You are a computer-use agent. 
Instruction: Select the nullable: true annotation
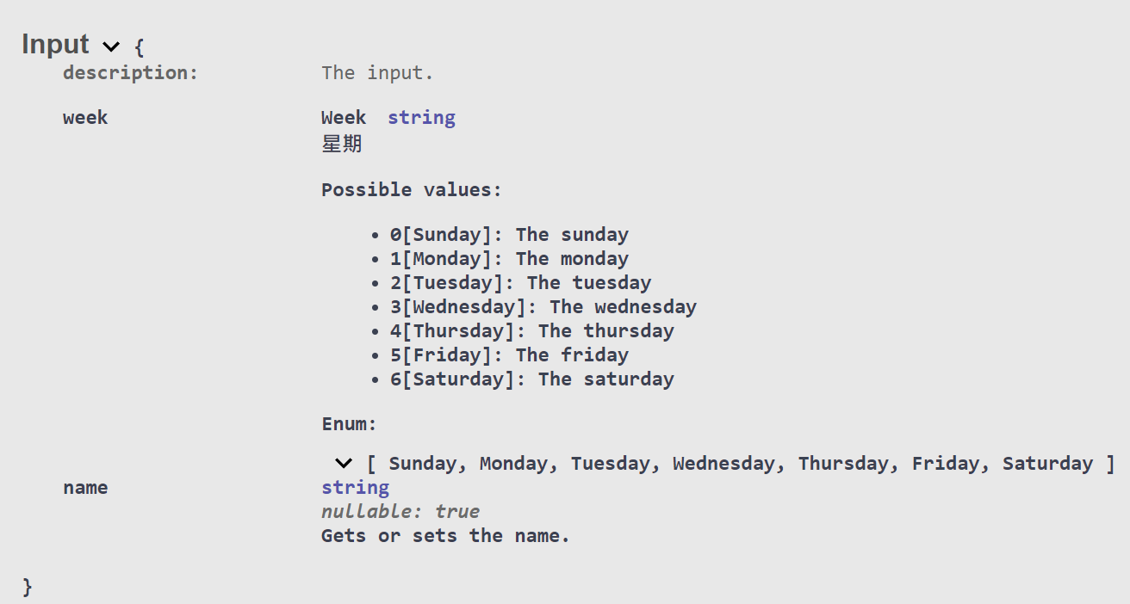coord(401,511)
